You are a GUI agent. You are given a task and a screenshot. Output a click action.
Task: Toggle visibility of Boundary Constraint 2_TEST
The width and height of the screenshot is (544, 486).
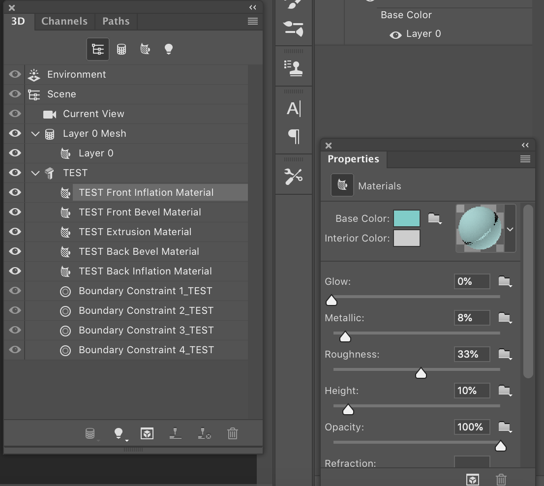pos(14,310)
